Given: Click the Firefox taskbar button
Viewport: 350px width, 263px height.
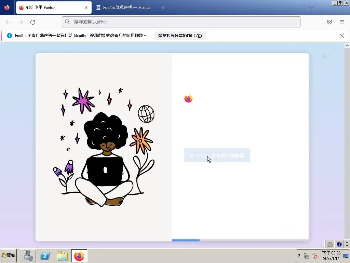Looking at the screenshot, I should pos(79,255).
